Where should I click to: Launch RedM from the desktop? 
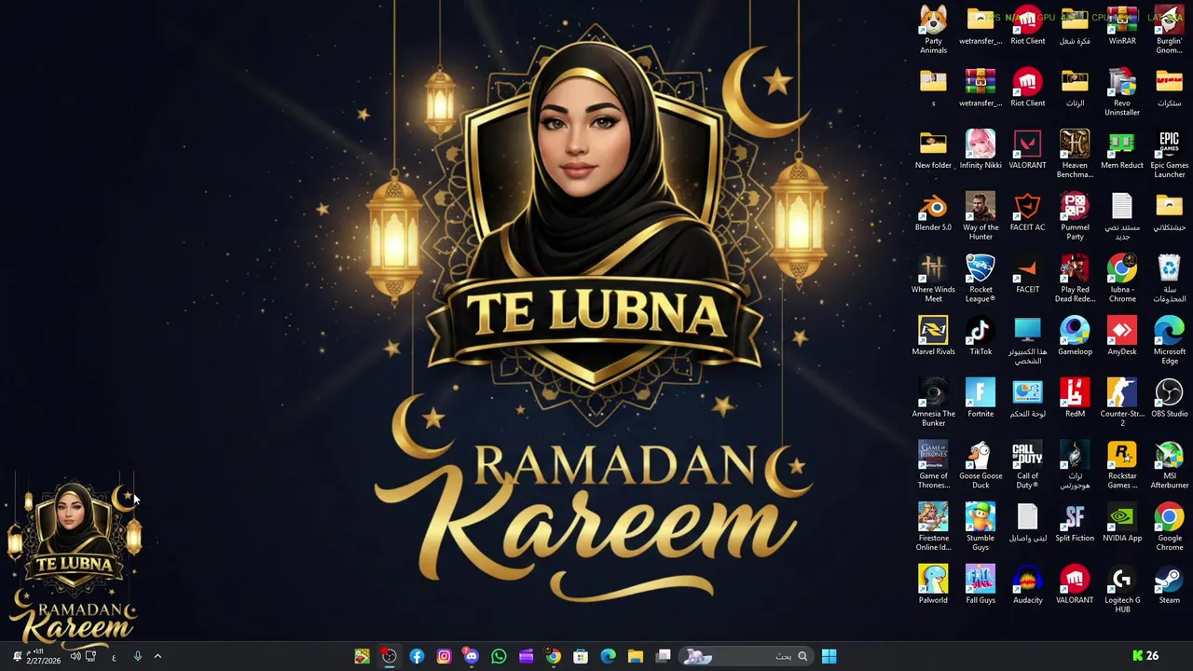1075,399
